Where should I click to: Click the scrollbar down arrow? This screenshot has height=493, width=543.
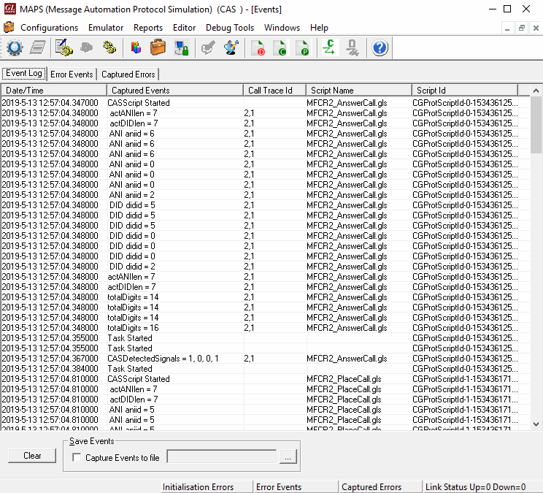point(536,424)
